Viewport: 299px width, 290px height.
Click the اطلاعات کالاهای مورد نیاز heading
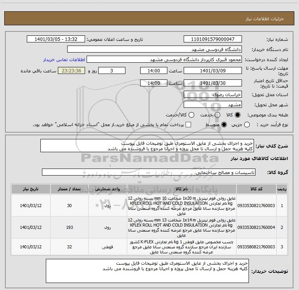point(259,158)
